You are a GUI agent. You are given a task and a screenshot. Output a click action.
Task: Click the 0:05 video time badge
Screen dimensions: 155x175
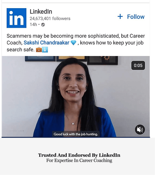(138, 65)
